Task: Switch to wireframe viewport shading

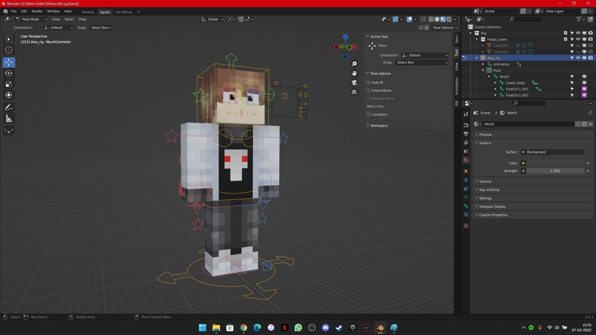Action: [x=431, y=19]
